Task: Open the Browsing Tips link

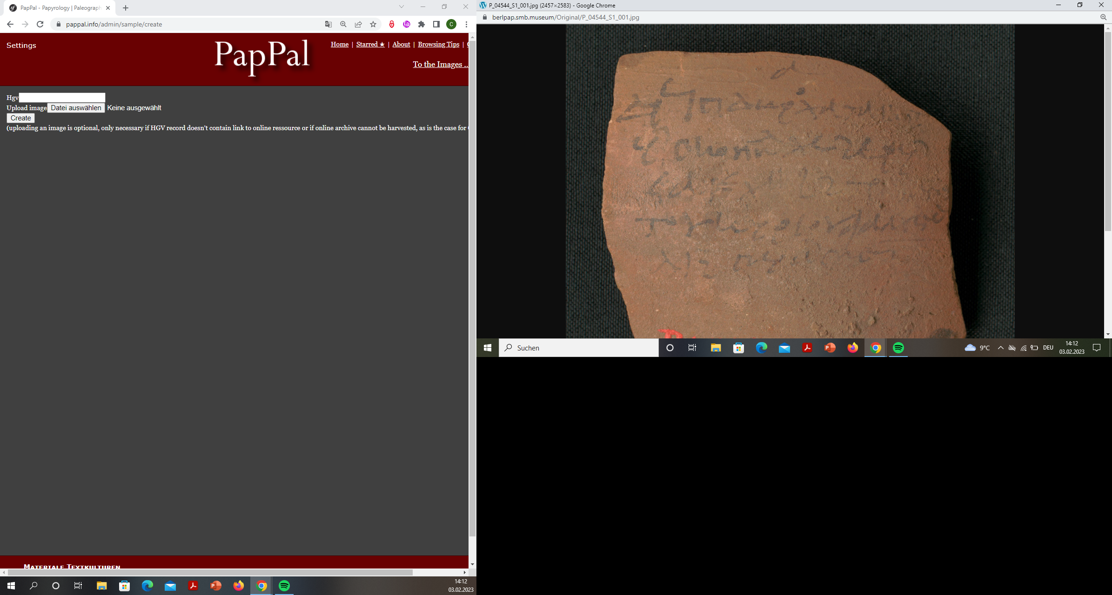Action: click(438, 44)
